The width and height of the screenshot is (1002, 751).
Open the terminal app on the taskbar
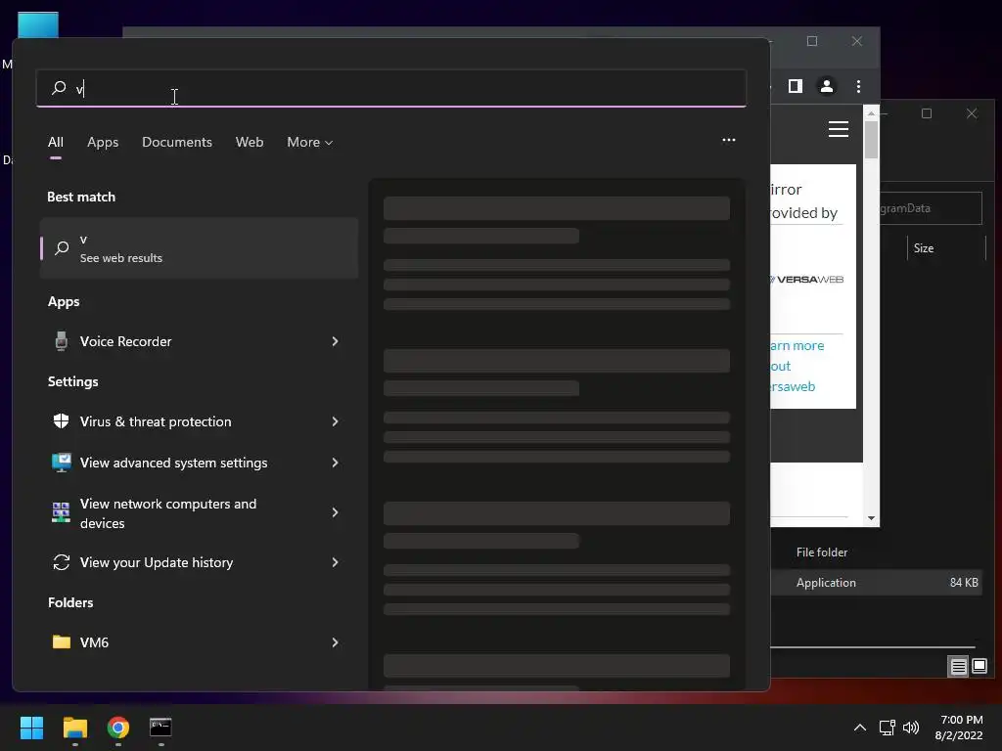160,728
